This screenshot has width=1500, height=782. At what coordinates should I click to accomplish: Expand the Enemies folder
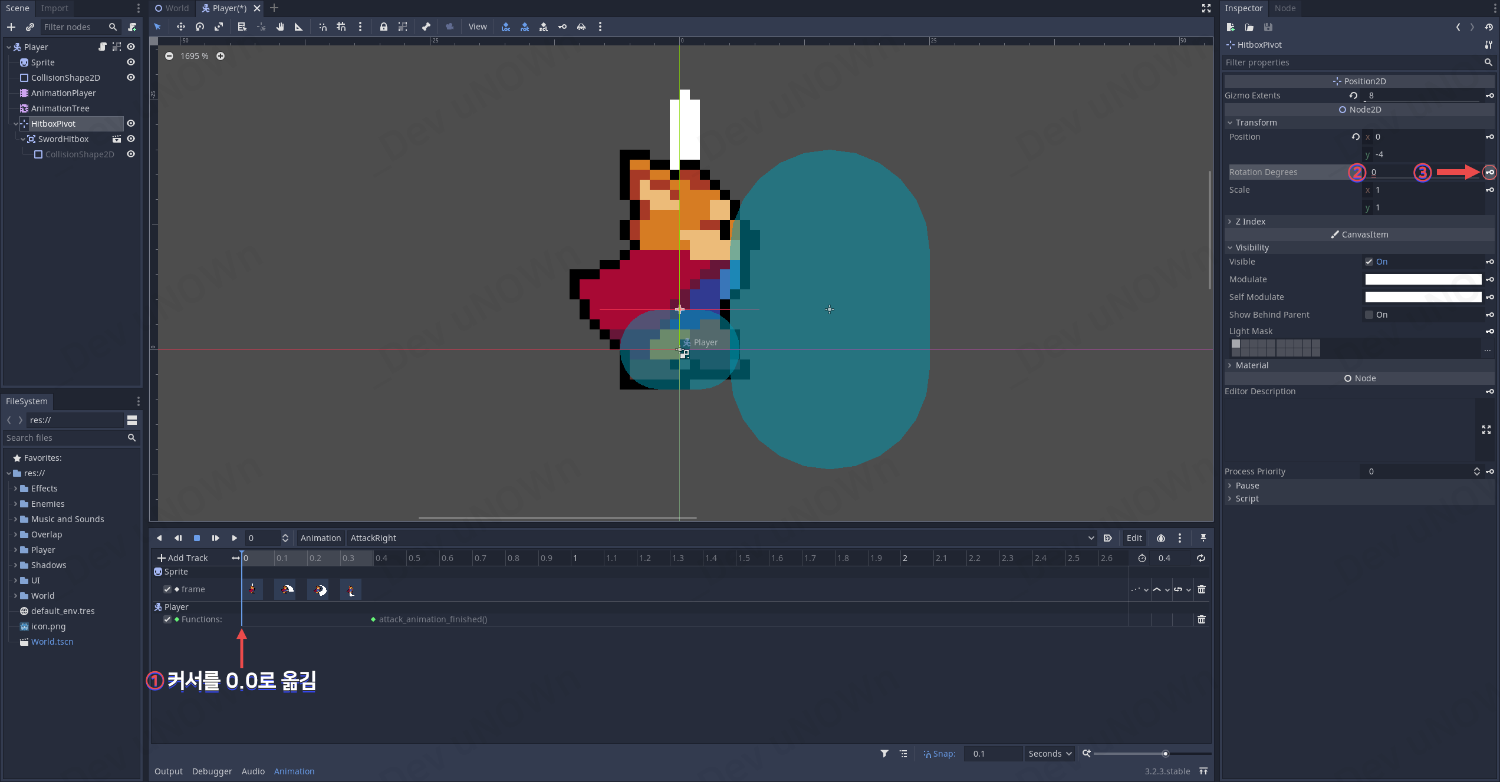point(15,504)
